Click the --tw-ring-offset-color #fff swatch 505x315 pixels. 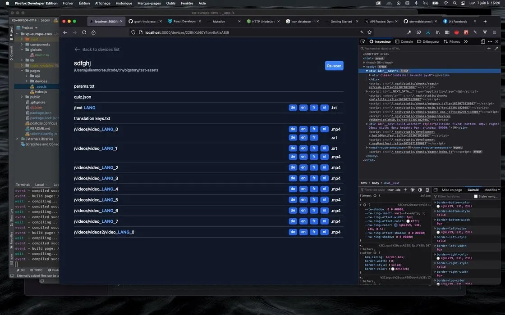408,221
